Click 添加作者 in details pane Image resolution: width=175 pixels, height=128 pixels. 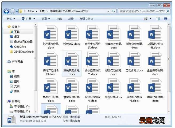pyautogui.click(x=75, y=121)
